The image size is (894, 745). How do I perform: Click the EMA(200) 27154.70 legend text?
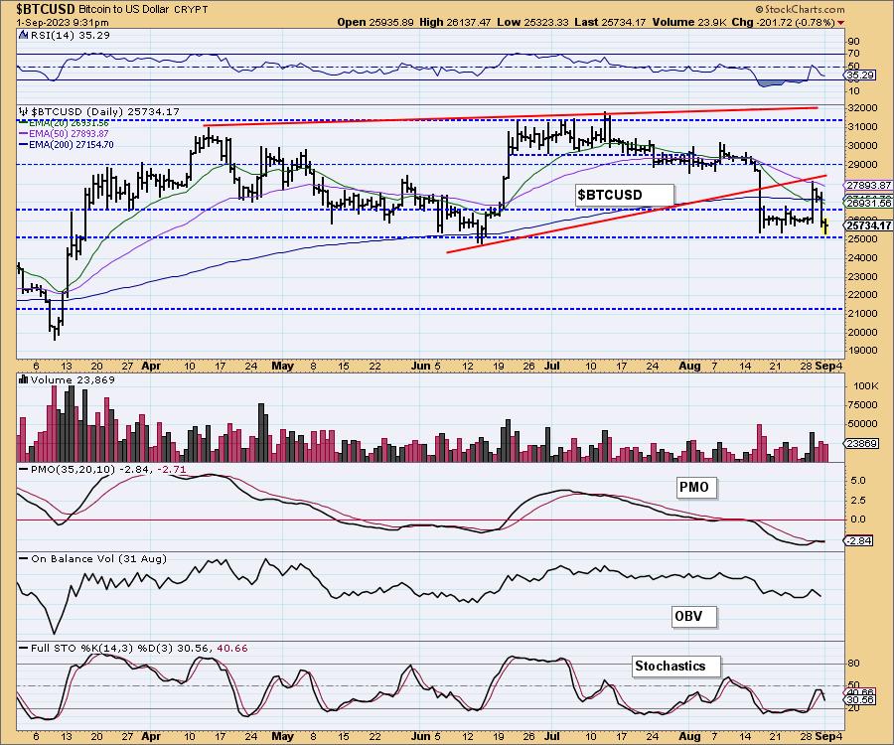pos(71,145)
